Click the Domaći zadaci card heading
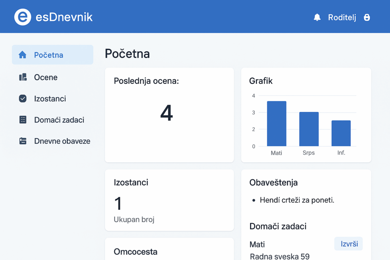Screen dimensions: 390x260 (x=278, y=226)
